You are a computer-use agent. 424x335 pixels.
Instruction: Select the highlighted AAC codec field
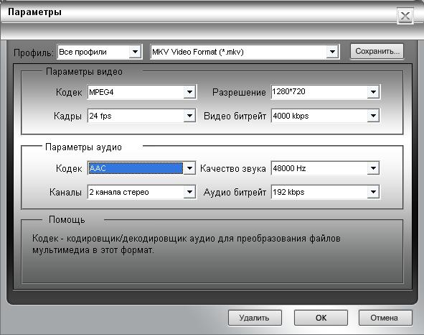click(136, 168)
